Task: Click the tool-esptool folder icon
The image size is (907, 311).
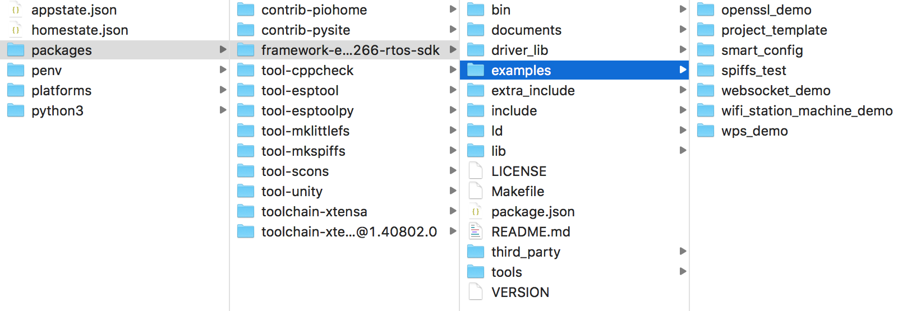Action: (x=246, y=91)
